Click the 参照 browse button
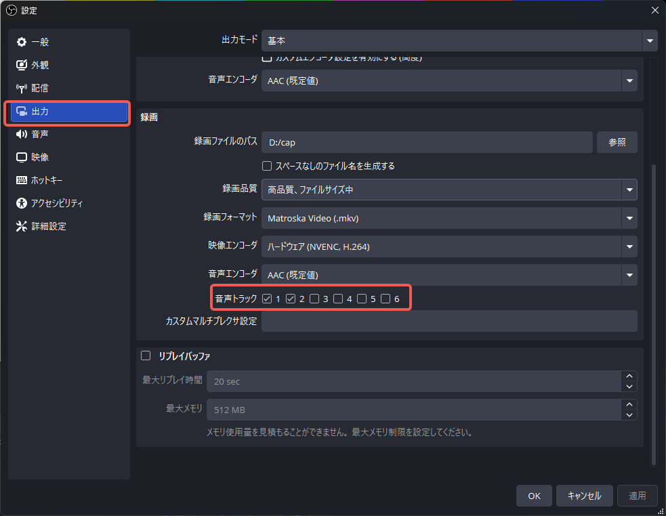This screenshot has width=666, height=516. click(617, 142)
